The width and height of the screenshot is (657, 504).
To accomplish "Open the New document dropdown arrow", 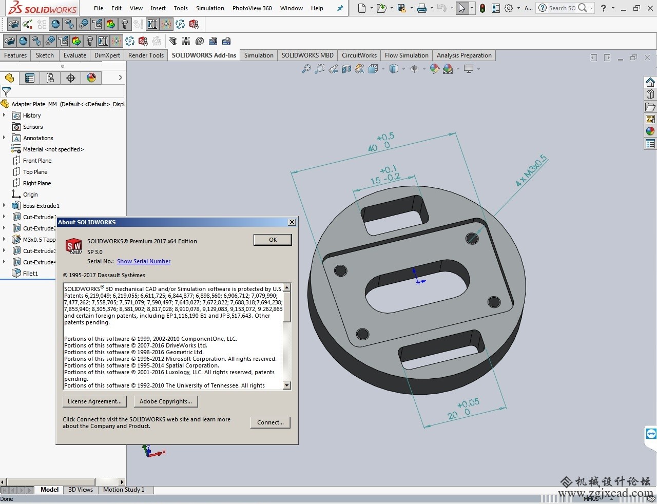I will click(x=371, y=9).
